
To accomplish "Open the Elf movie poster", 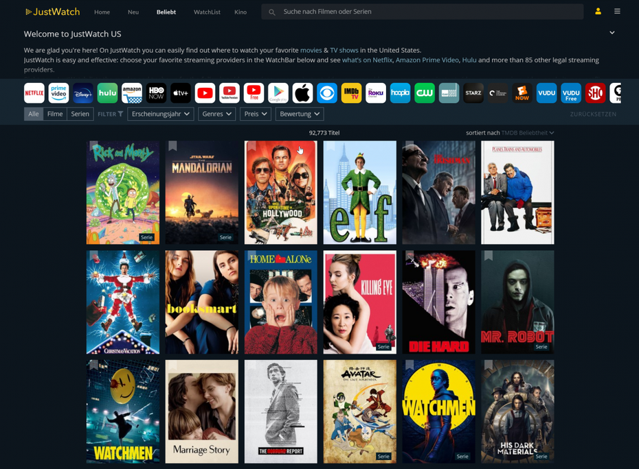I will [360, 193].
